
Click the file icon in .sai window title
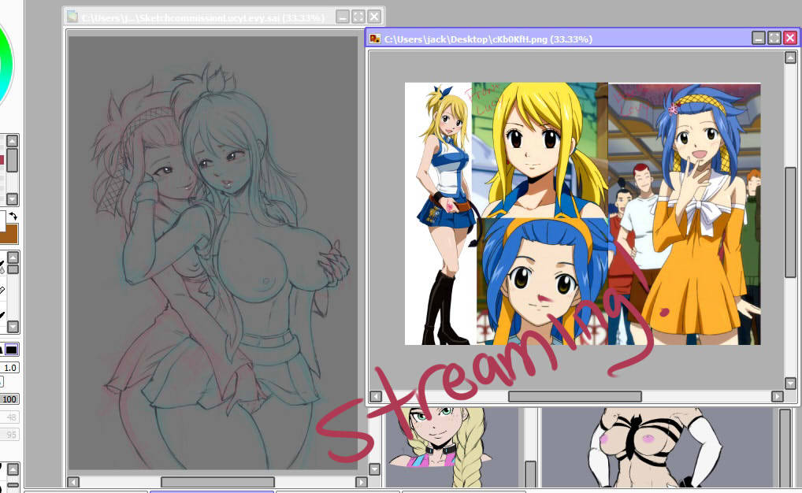click(72, 17)
